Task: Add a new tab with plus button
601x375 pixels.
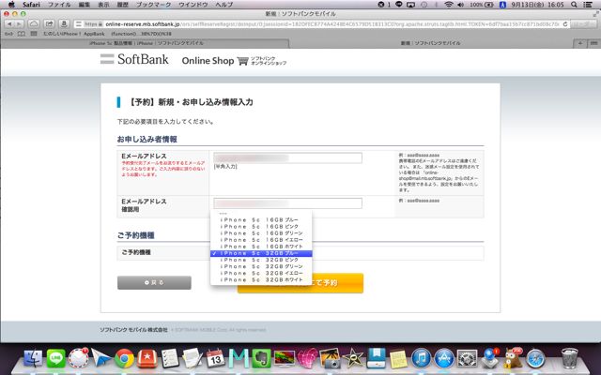Action: (580, 43)
